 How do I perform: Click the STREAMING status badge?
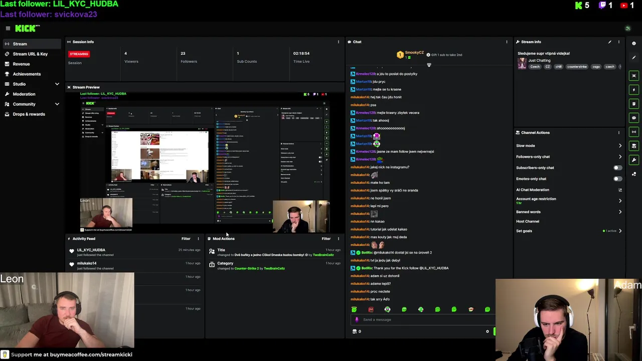79,54
